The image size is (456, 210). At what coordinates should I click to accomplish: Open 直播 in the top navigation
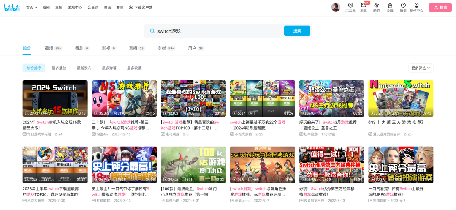click(59, 8)
